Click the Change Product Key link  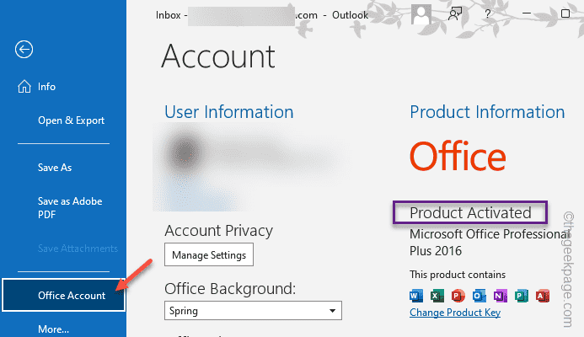(x=455, y=313)
